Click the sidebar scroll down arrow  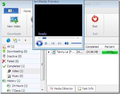point(42,90)
